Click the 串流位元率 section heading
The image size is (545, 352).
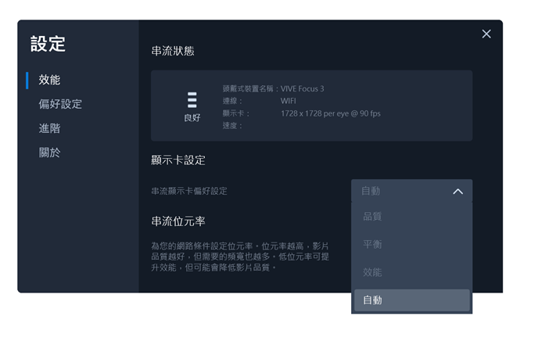tap(178, 221)
